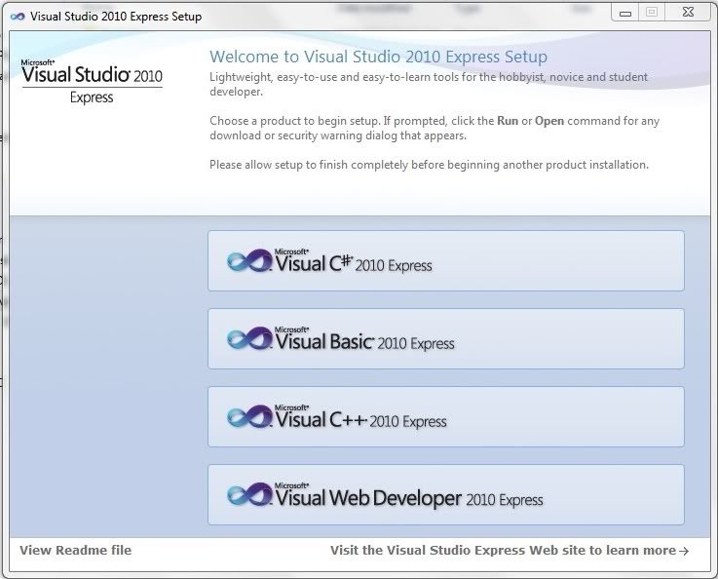
Task: Minimize the Setup window
Action: coord(625,13)
